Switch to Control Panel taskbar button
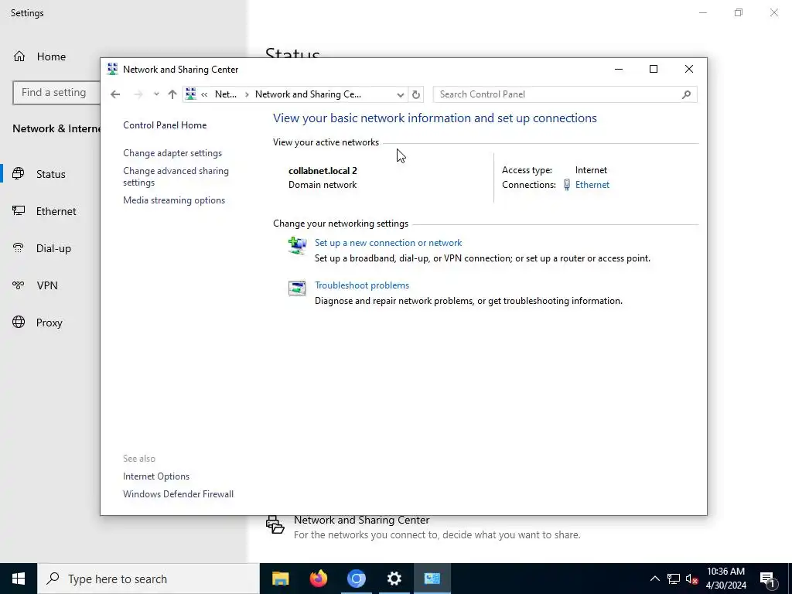This screenshot has height=594, width=792. pyautogui.click(x=432, y=579)
